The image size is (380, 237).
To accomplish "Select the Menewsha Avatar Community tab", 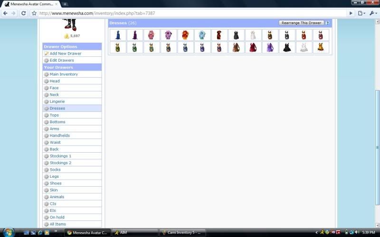I will click(31, 4).
